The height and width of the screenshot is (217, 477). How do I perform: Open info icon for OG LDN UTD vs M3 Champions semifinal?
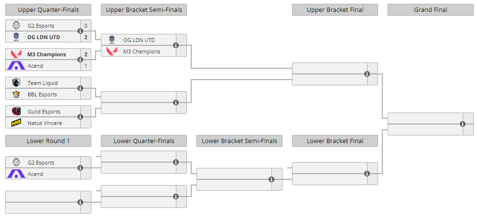point(176,45)
